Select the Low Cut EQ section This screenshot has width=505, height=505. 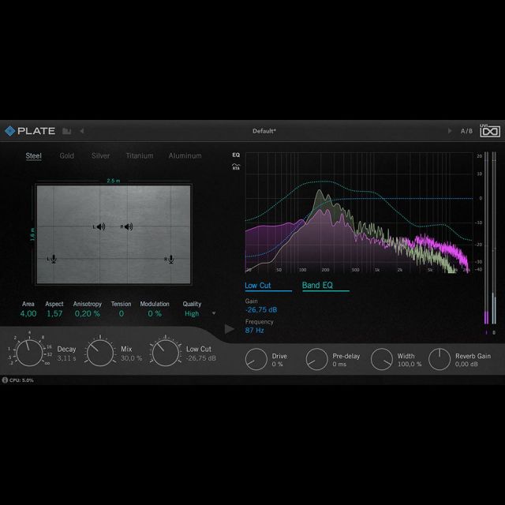[x=258, y=285]
